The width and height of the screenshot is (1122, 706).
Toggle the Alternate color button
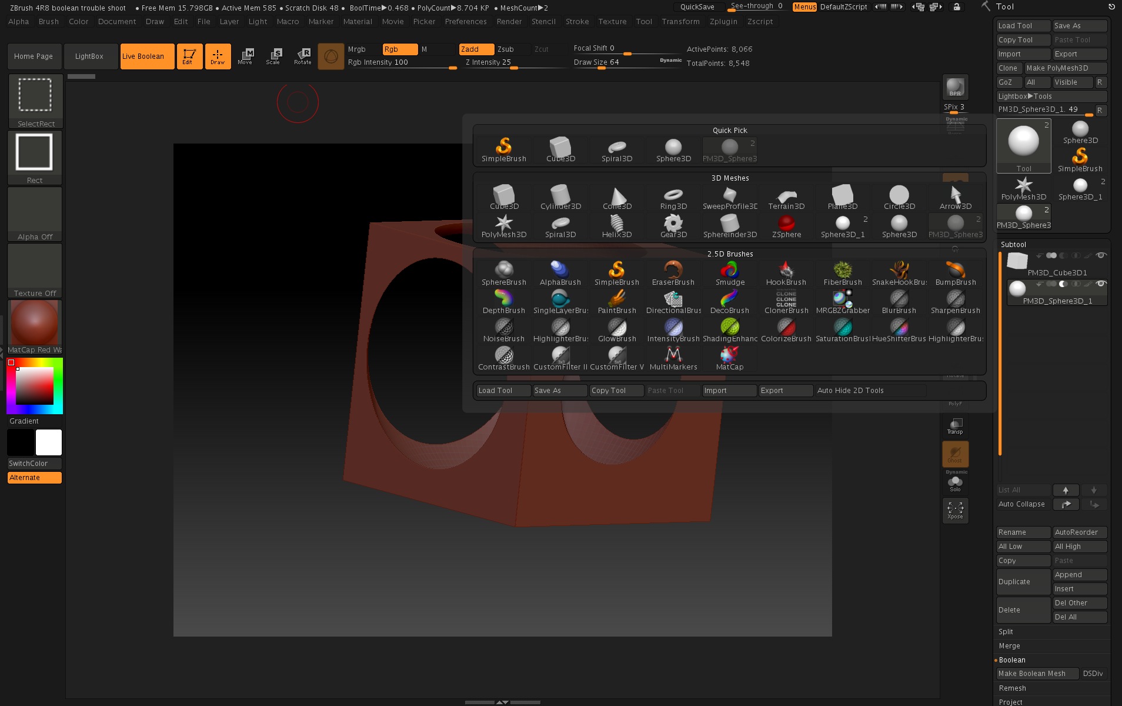[35, 478]
